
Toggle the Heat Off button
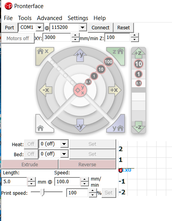[31, 144]
